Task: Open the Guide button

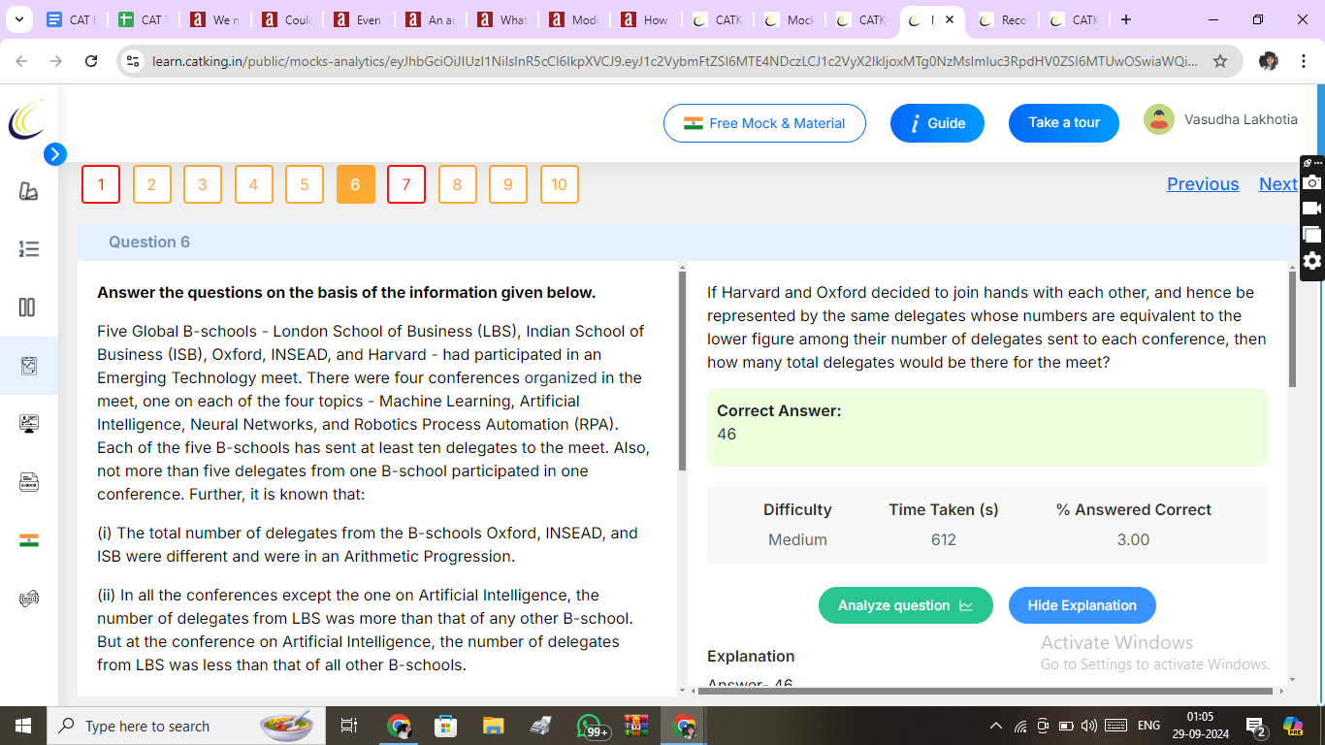Action: pos(937,123)
